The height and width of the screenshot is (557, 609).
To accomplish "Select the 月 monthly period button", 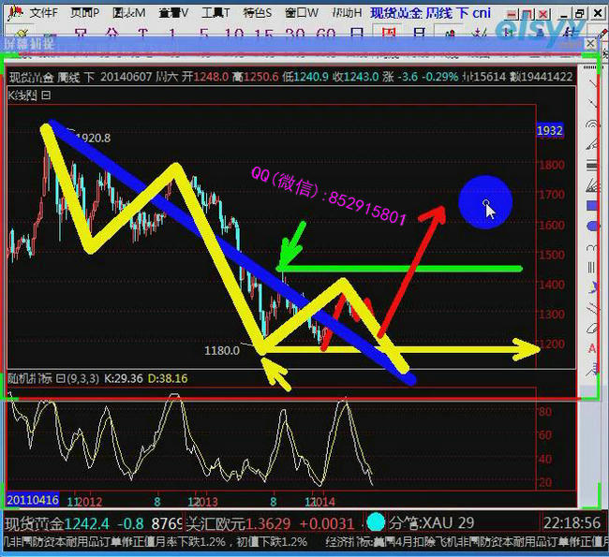I will coord(419,35).
